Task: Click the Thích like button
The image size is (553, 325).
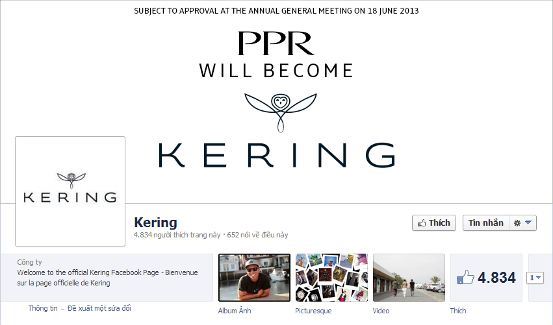Action: (x=434, y=223)
